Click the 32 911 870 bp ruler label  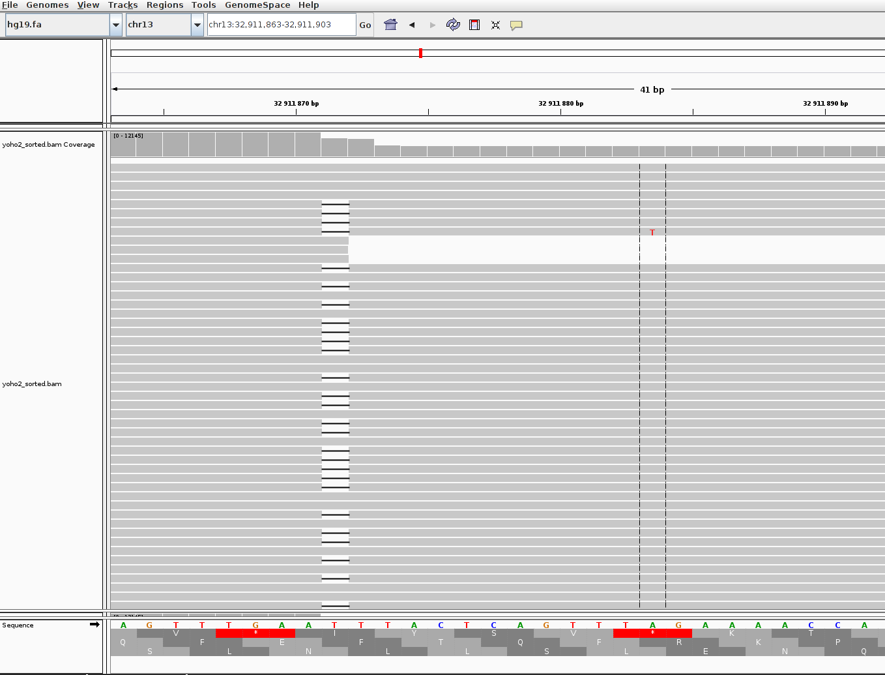coord(297,103)
